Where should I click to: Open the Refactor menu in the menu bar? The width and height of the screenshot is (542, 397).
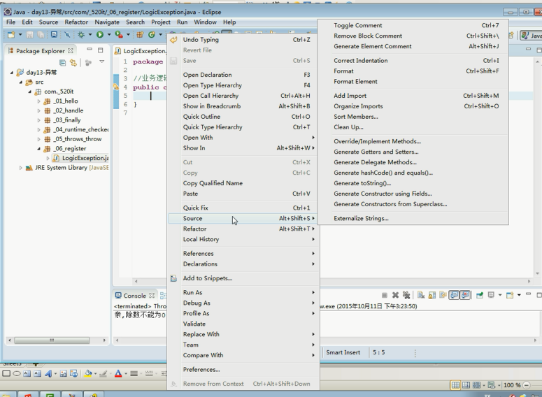(x=76, y=22)
